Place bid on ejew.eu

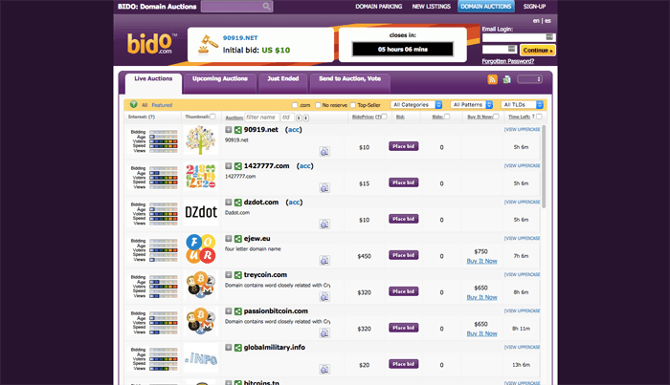pos(403,255)
